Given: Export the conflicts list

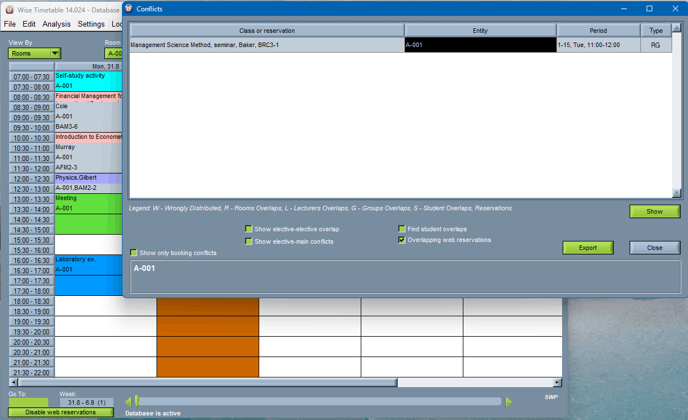Looking at the screenshot, I should (x=588, y=248).
